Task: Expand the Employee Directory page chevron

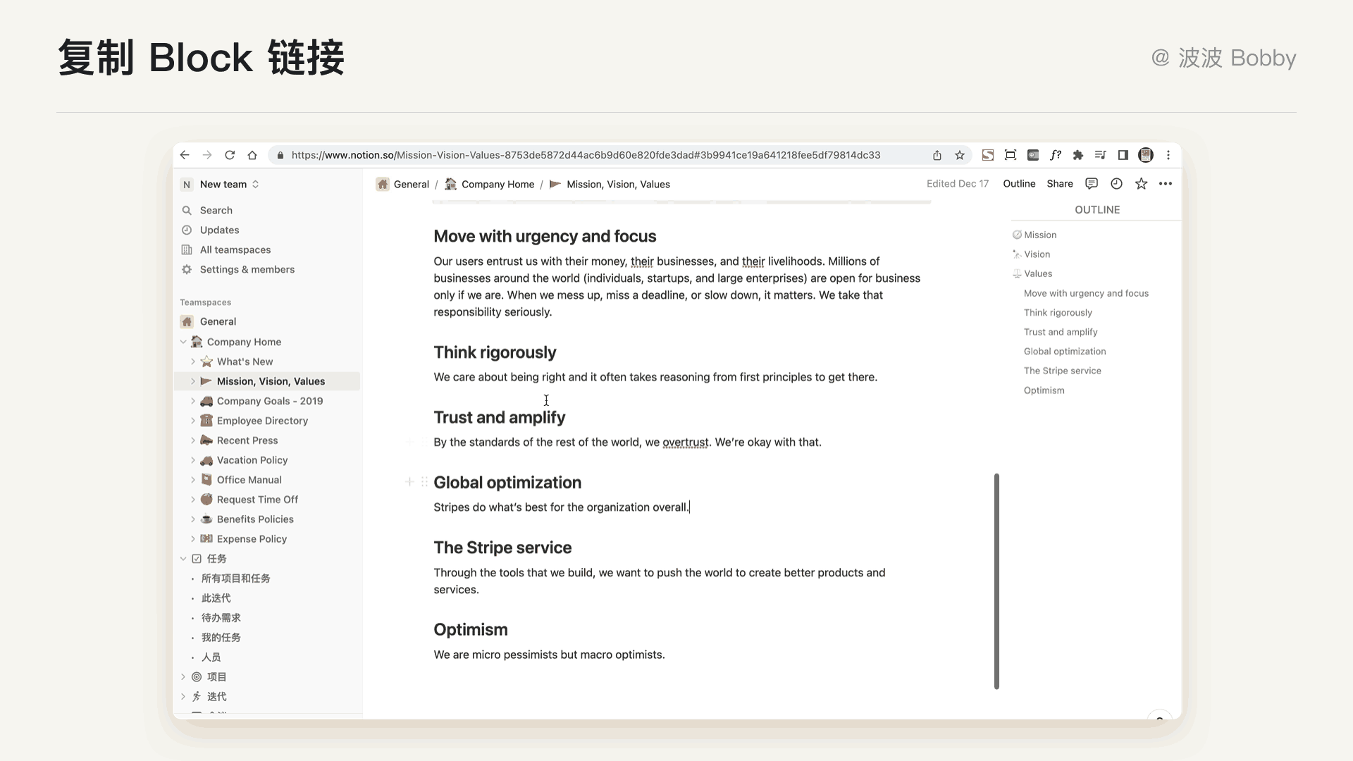Action: 193,421
